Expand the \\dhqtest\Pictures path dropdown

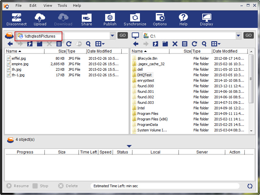(112, 36)
